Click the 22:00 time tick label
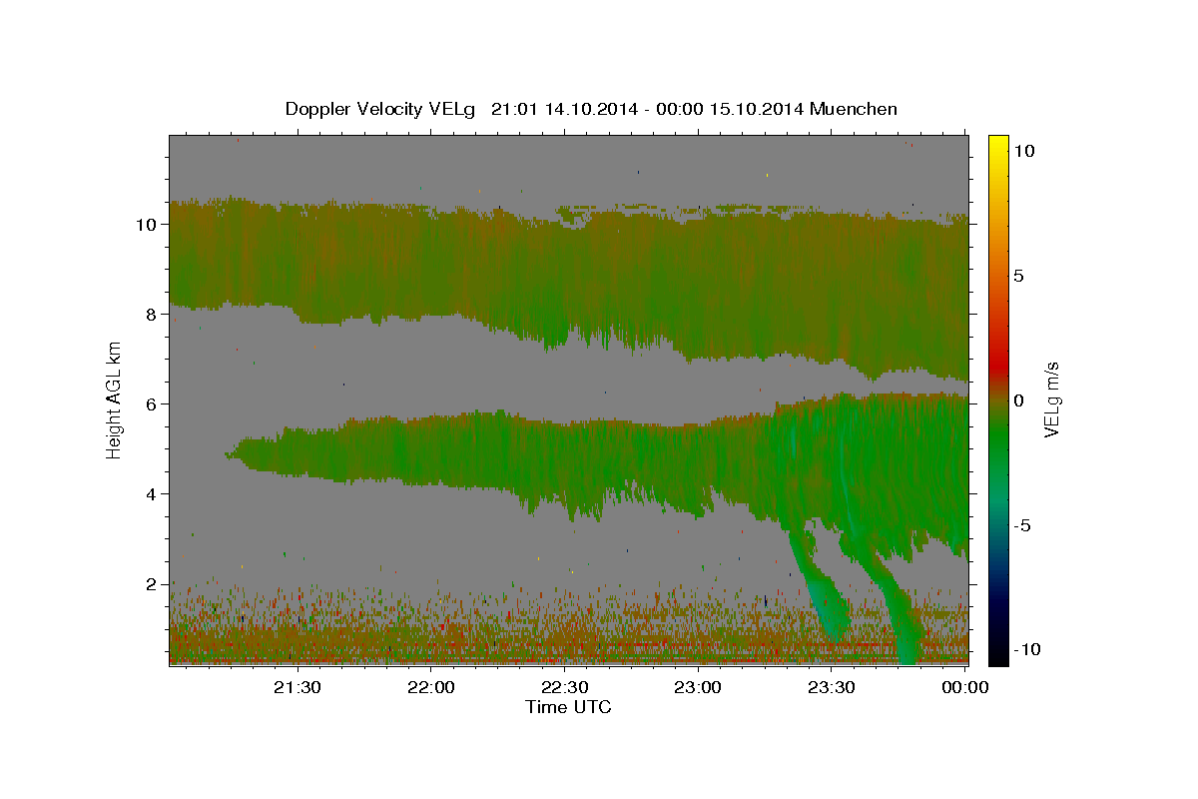1198x799 pixels. (x=431, y=687)
